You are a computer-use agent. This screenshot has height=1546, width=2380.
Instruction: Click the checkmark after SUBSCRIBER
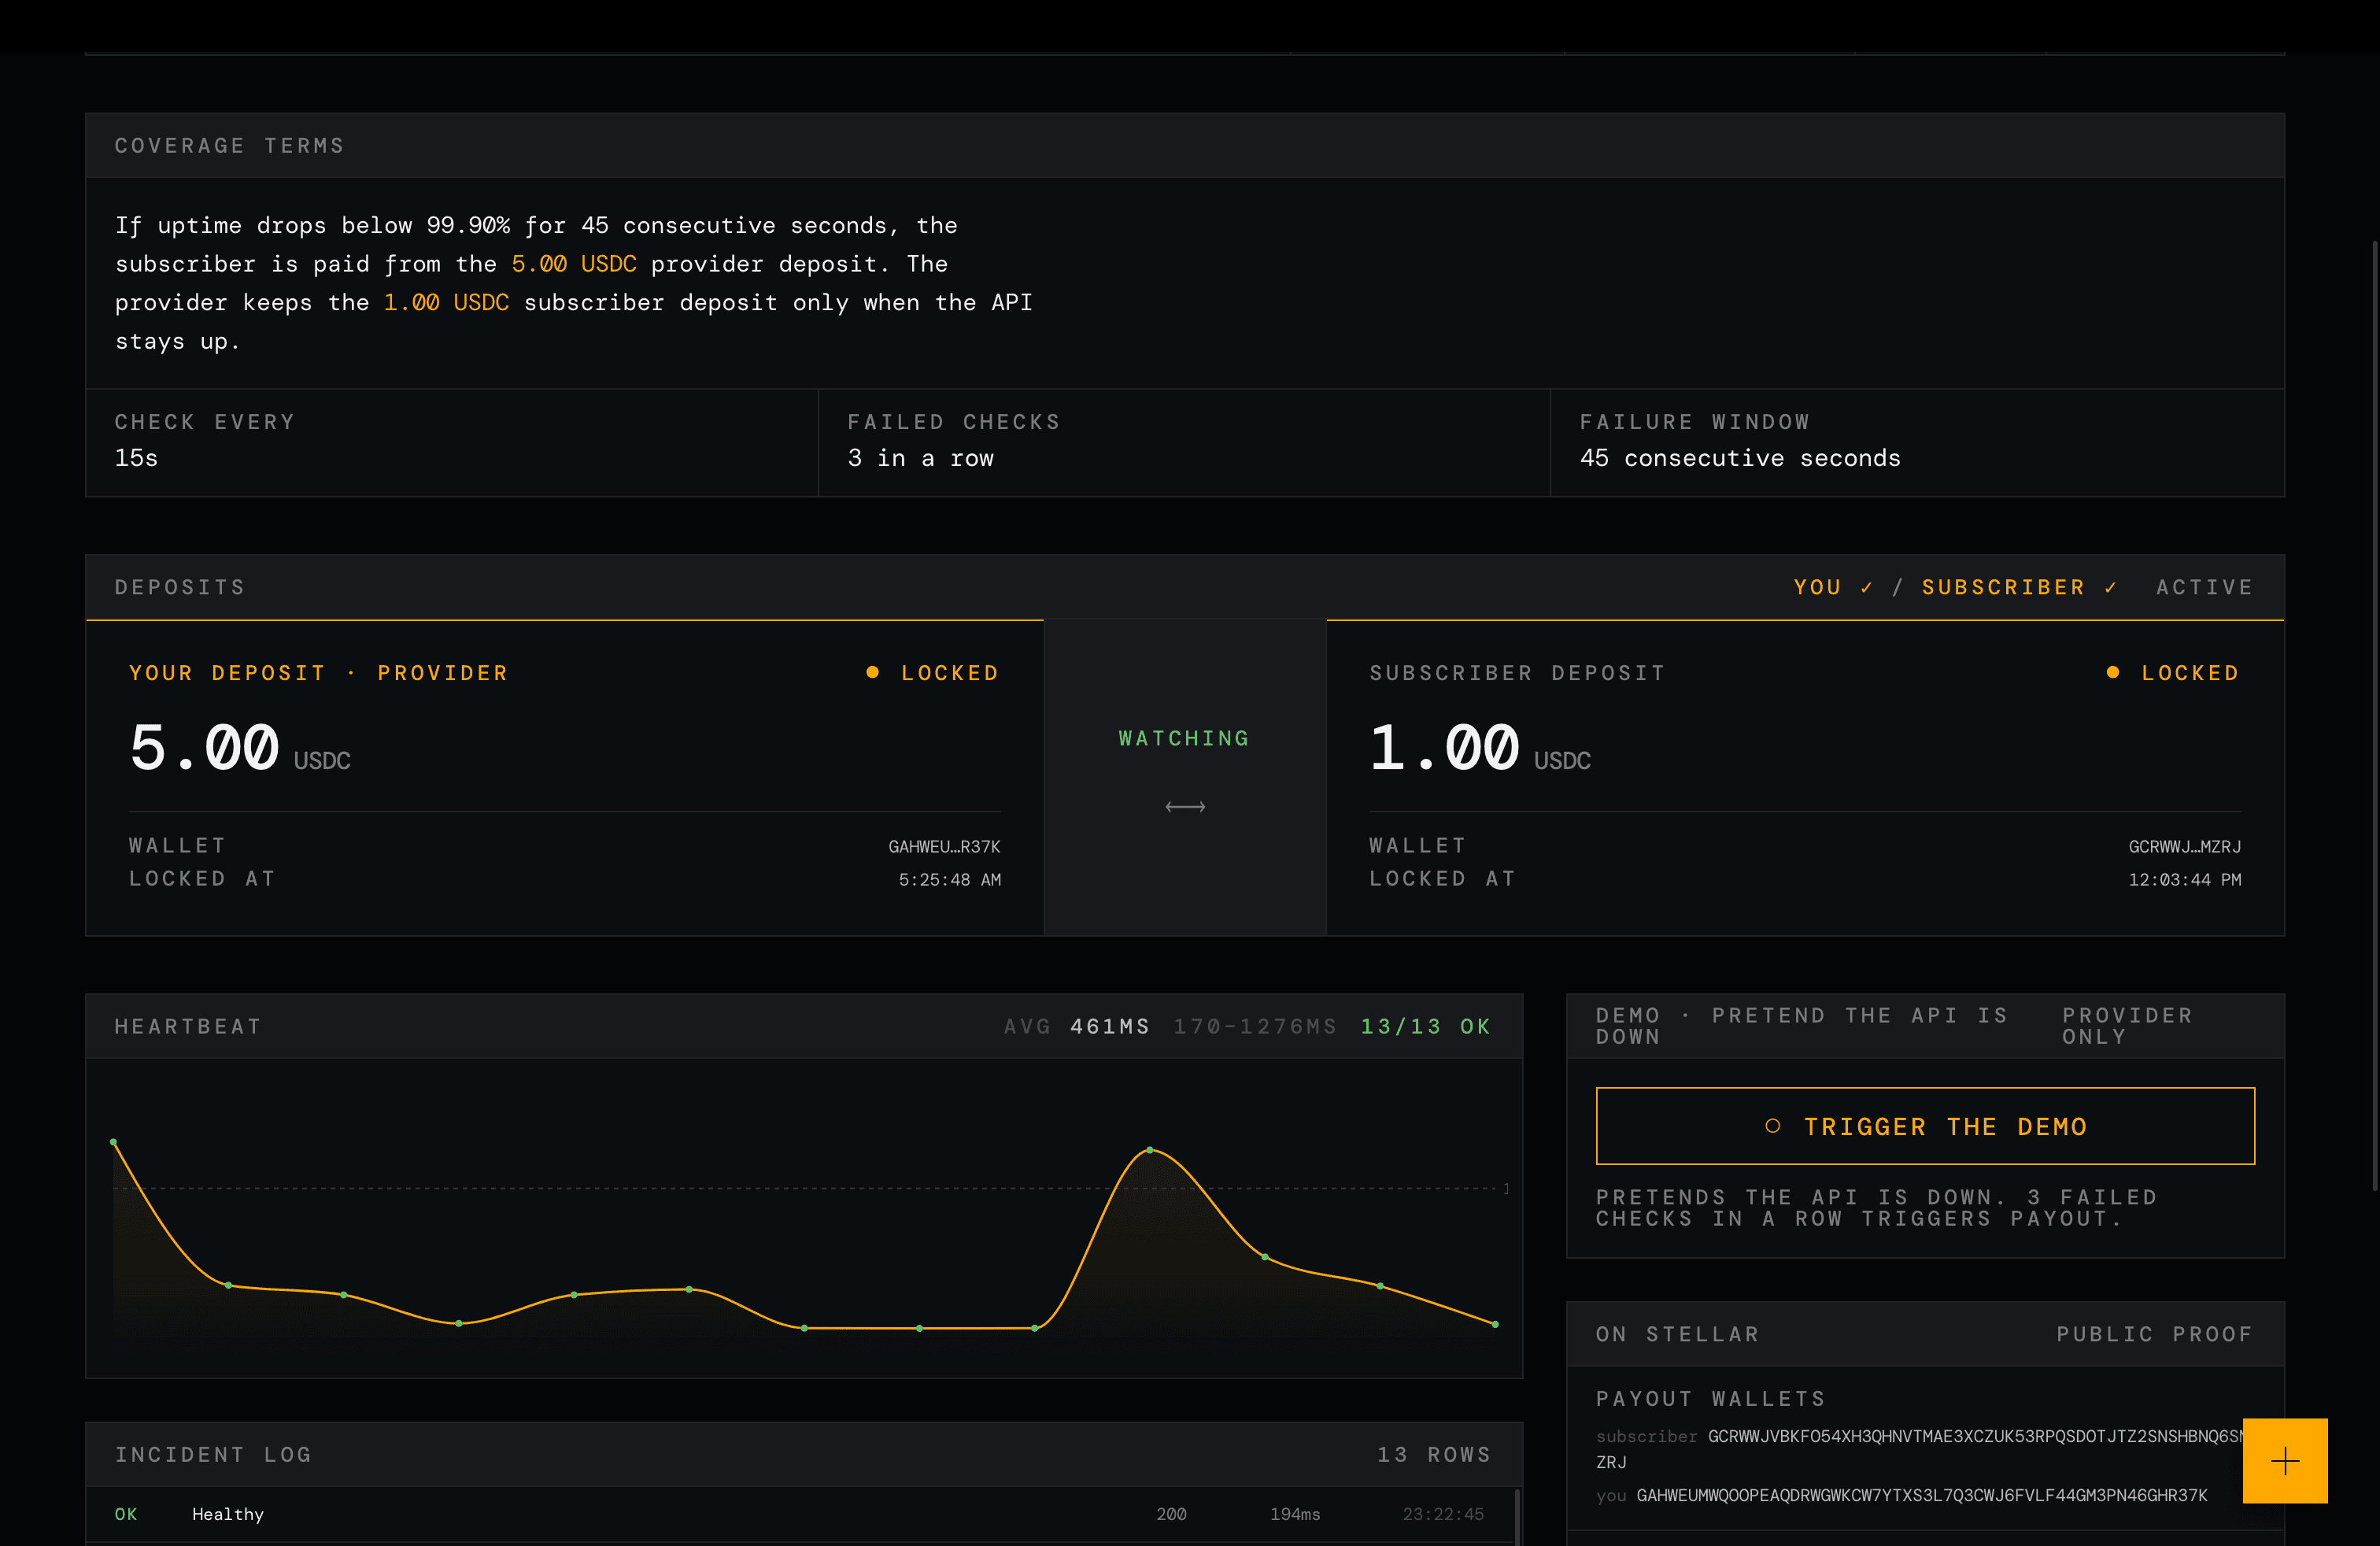tap(2110, 588)
